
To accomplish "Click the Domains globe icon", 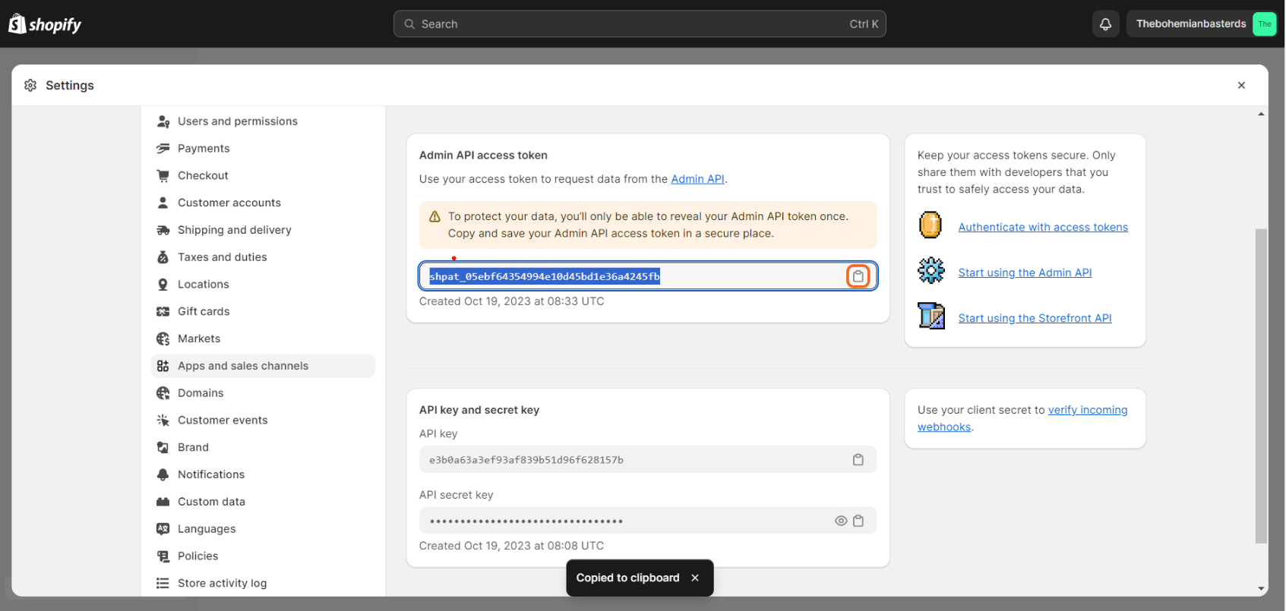I will [163, 393].
